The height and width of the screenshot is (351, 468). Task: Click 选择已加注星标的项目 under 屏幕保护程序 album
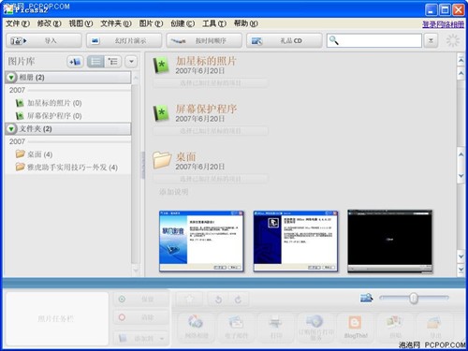coord(211,131)
